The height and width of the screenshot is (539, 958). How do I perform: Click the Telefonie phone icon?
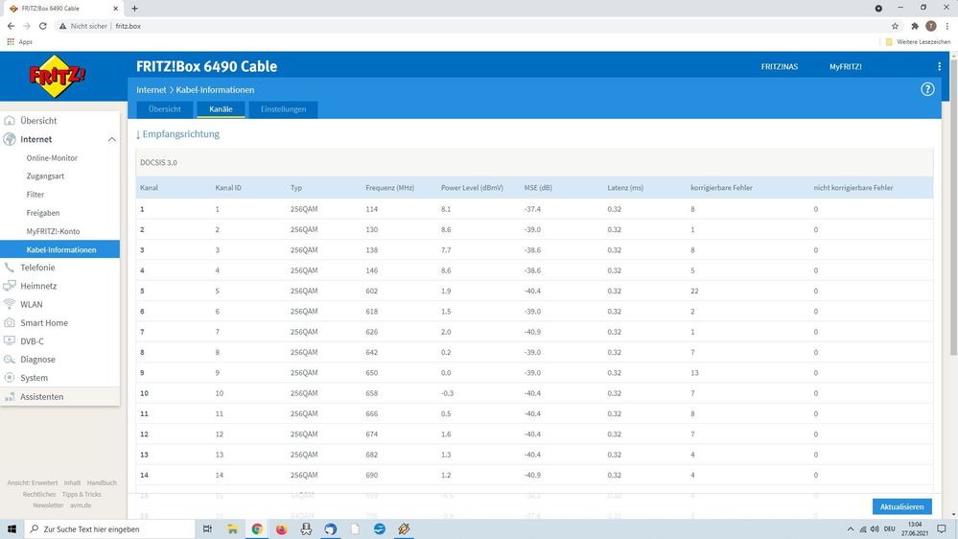10,267
